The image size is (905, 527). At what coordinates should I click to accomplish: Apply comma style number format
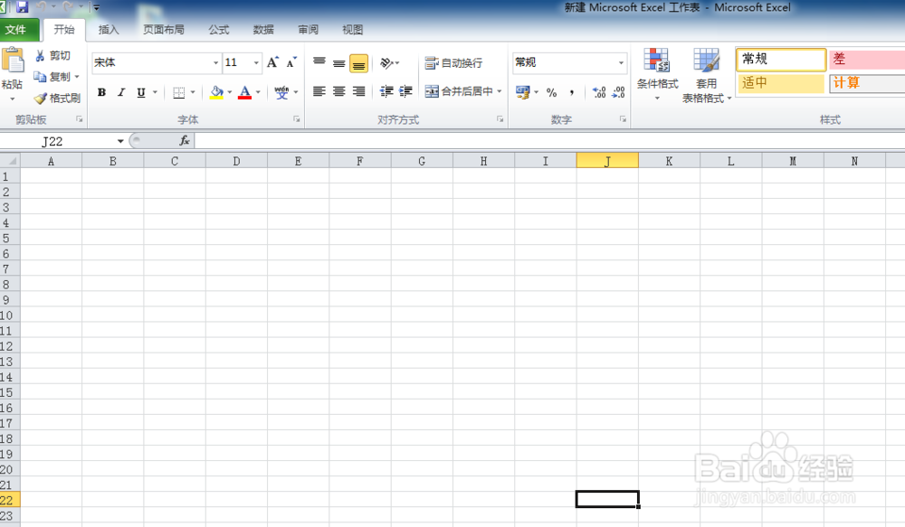pyautogui.click(x=571, y=92)
